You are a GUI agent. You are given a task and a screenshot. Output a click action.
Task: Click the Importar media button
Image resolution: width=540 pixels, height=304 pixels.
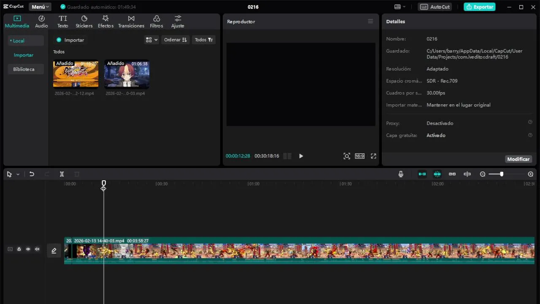70,40
